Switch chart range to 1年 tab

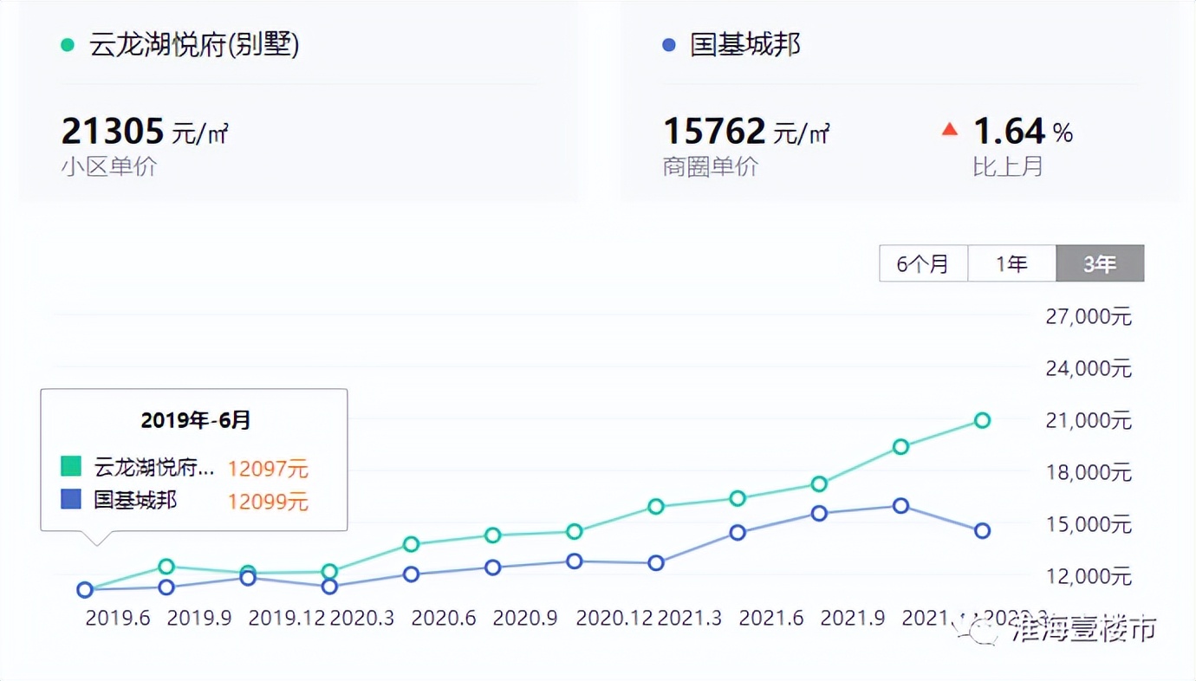1012,263
